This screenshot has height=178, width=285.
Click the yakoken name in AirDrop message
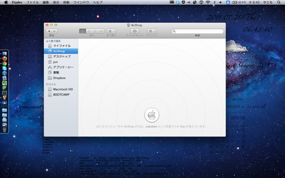click(x=151, y=127)
